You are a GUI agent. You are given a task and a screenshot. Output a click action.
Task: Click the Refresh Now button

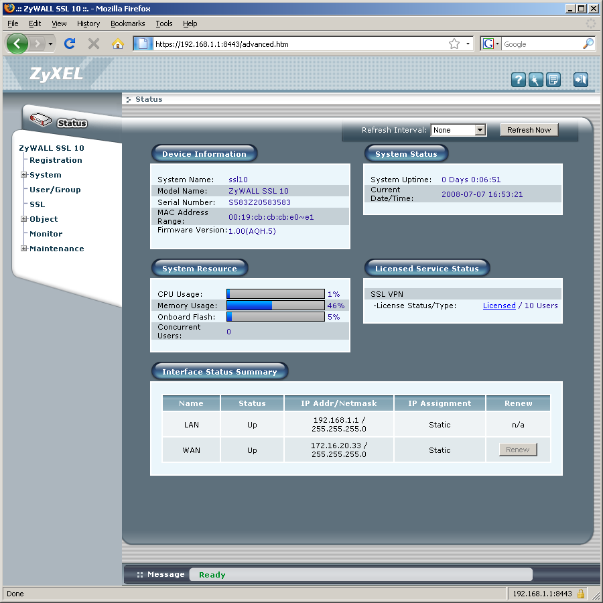529,130
